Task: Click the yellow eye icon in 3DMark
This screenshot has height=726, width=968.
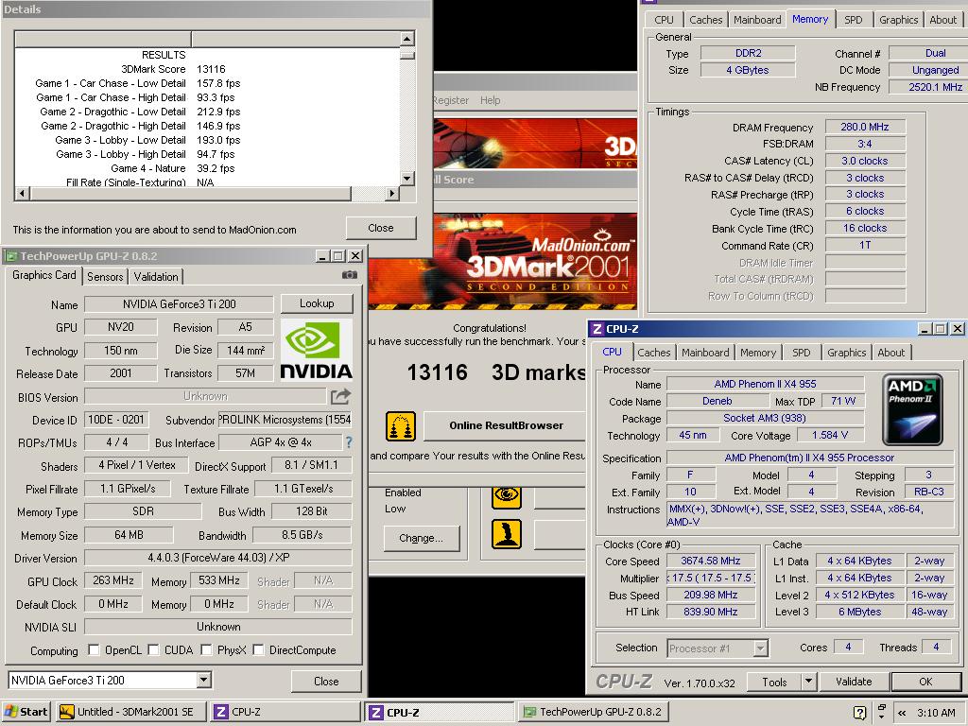Action: [x=507, y=496]
